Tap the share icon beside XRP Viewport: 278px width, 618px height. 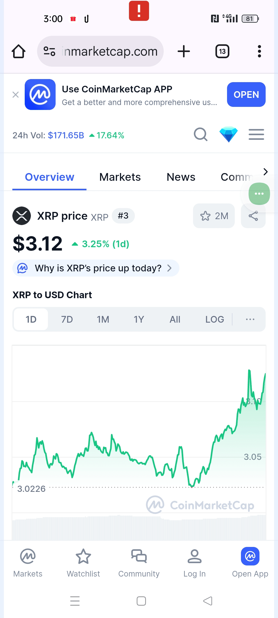click(253, 216)
